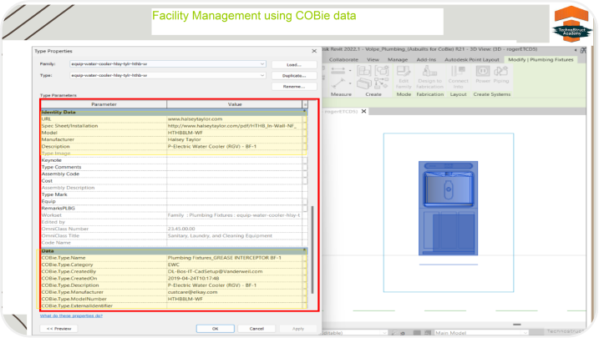Click the Create Assembly icon

pos(363,71)
